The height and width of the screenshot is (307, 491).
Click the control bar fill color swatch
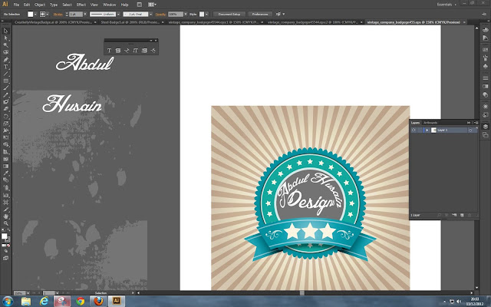tap(31, 14)
